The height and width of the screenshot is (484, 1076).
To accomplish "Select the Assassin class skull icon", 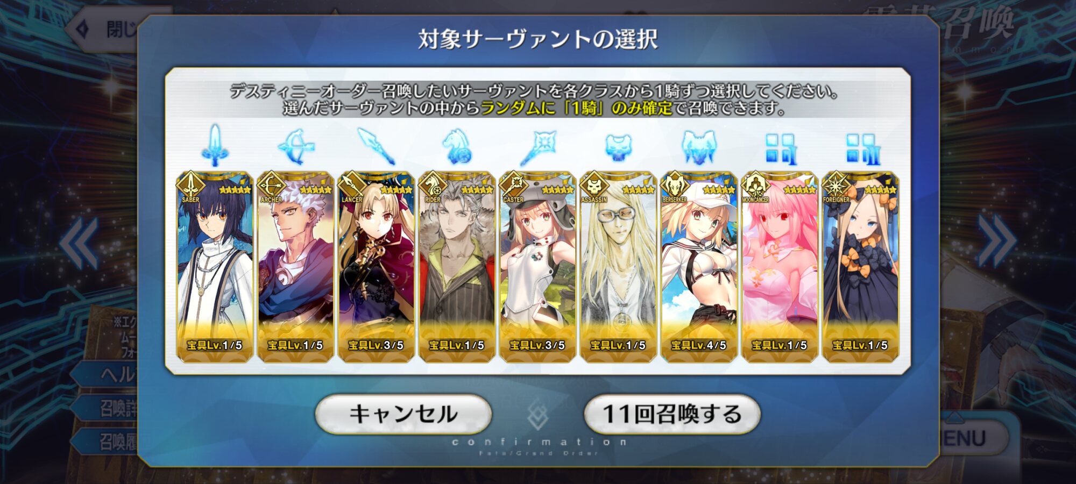I will tap(618, 147).
